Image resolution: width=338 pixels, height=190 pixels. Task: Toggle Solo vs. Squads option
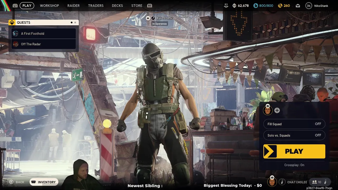[294, 135]
